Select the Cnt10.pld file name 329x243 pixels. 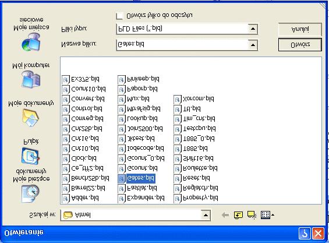(x=85, y=149)
